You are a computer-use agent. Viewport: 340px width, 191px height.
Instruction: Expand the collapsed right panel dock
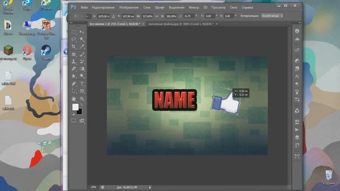[300, 22]
